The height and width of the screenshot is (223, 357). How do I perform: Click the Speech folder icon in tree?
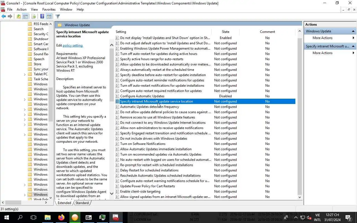pos(30,59)
